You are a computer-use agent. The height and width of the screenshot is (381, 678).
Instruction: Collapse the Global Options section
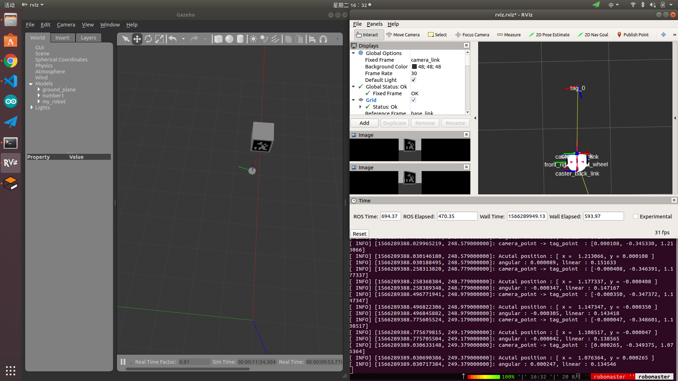353,53
